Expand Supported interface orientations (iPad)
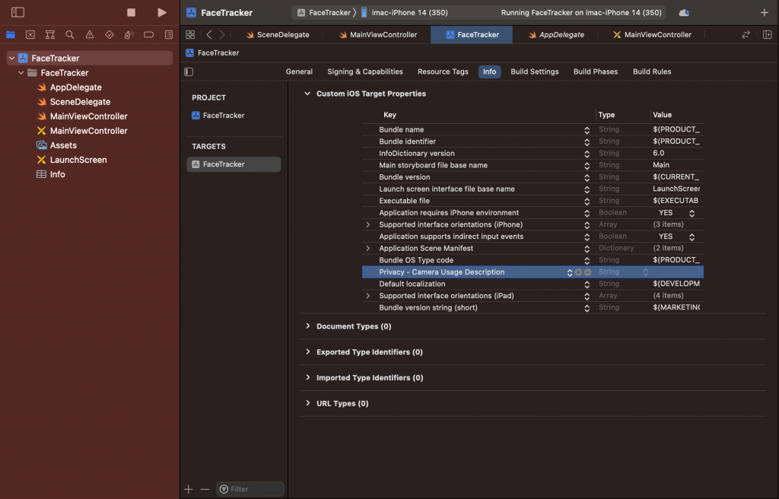Screen dimensions: 779x499 point(368,296)
